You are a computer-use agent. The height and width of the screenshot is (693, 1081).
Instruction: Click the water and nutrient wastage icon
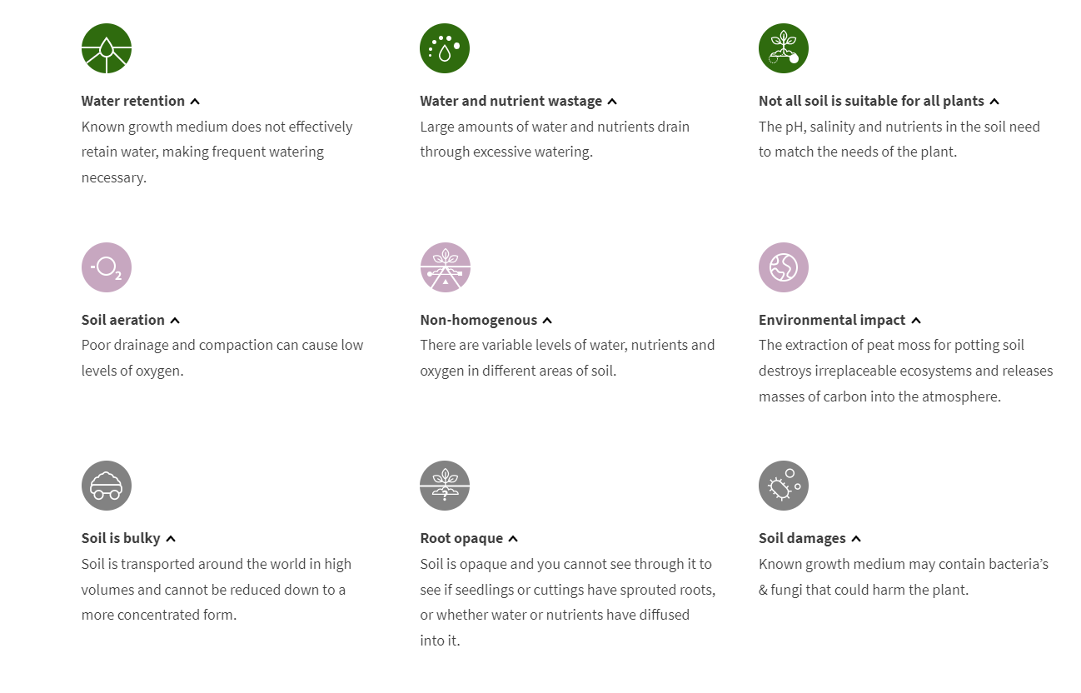tap(445, 48)
